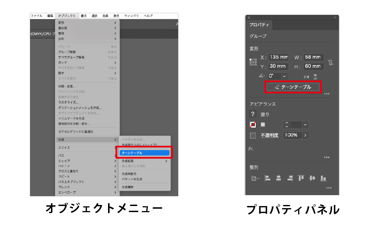Click the flip horizontal icon

[x=306, y=77]
